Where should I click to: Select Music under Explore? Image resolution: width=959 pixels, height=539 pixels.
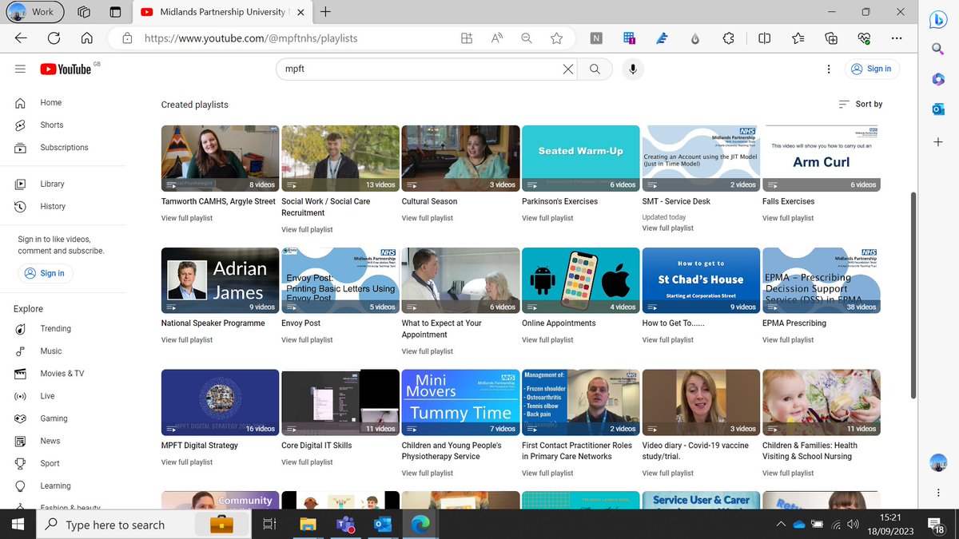[50, 351]
